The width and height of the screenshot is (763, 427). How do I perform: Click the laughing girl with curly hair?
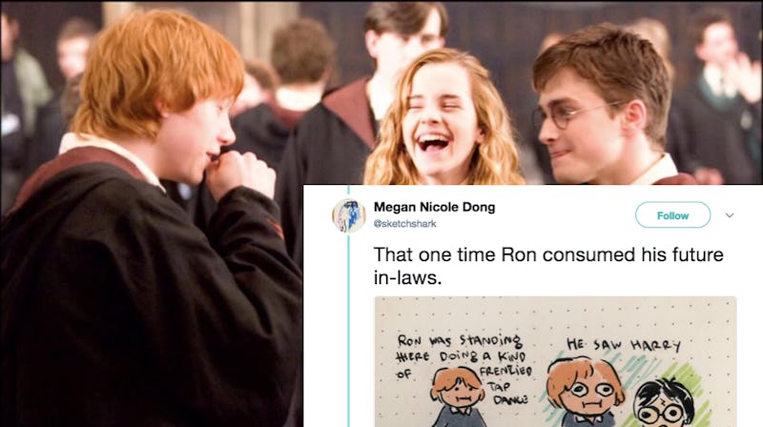pos(443,119)
